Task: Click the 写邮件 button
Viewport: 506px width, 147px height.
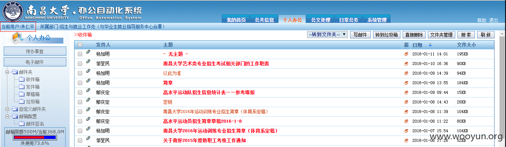Action: pyautogui.click(x=360, y=35)
